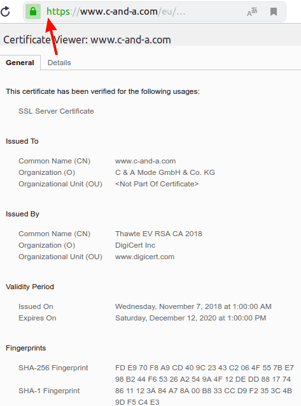The height and width of the screenshot is (406, 301).
Task: Click the Thawte EV RSA CA 2018 issuer name
Action: (x=158, y=234)
